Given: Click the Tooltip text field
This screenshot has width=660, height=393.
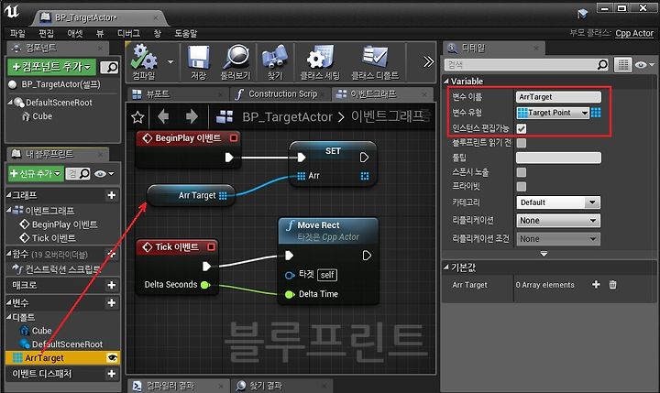Looking at the screenshot, I should pos(558,158).
